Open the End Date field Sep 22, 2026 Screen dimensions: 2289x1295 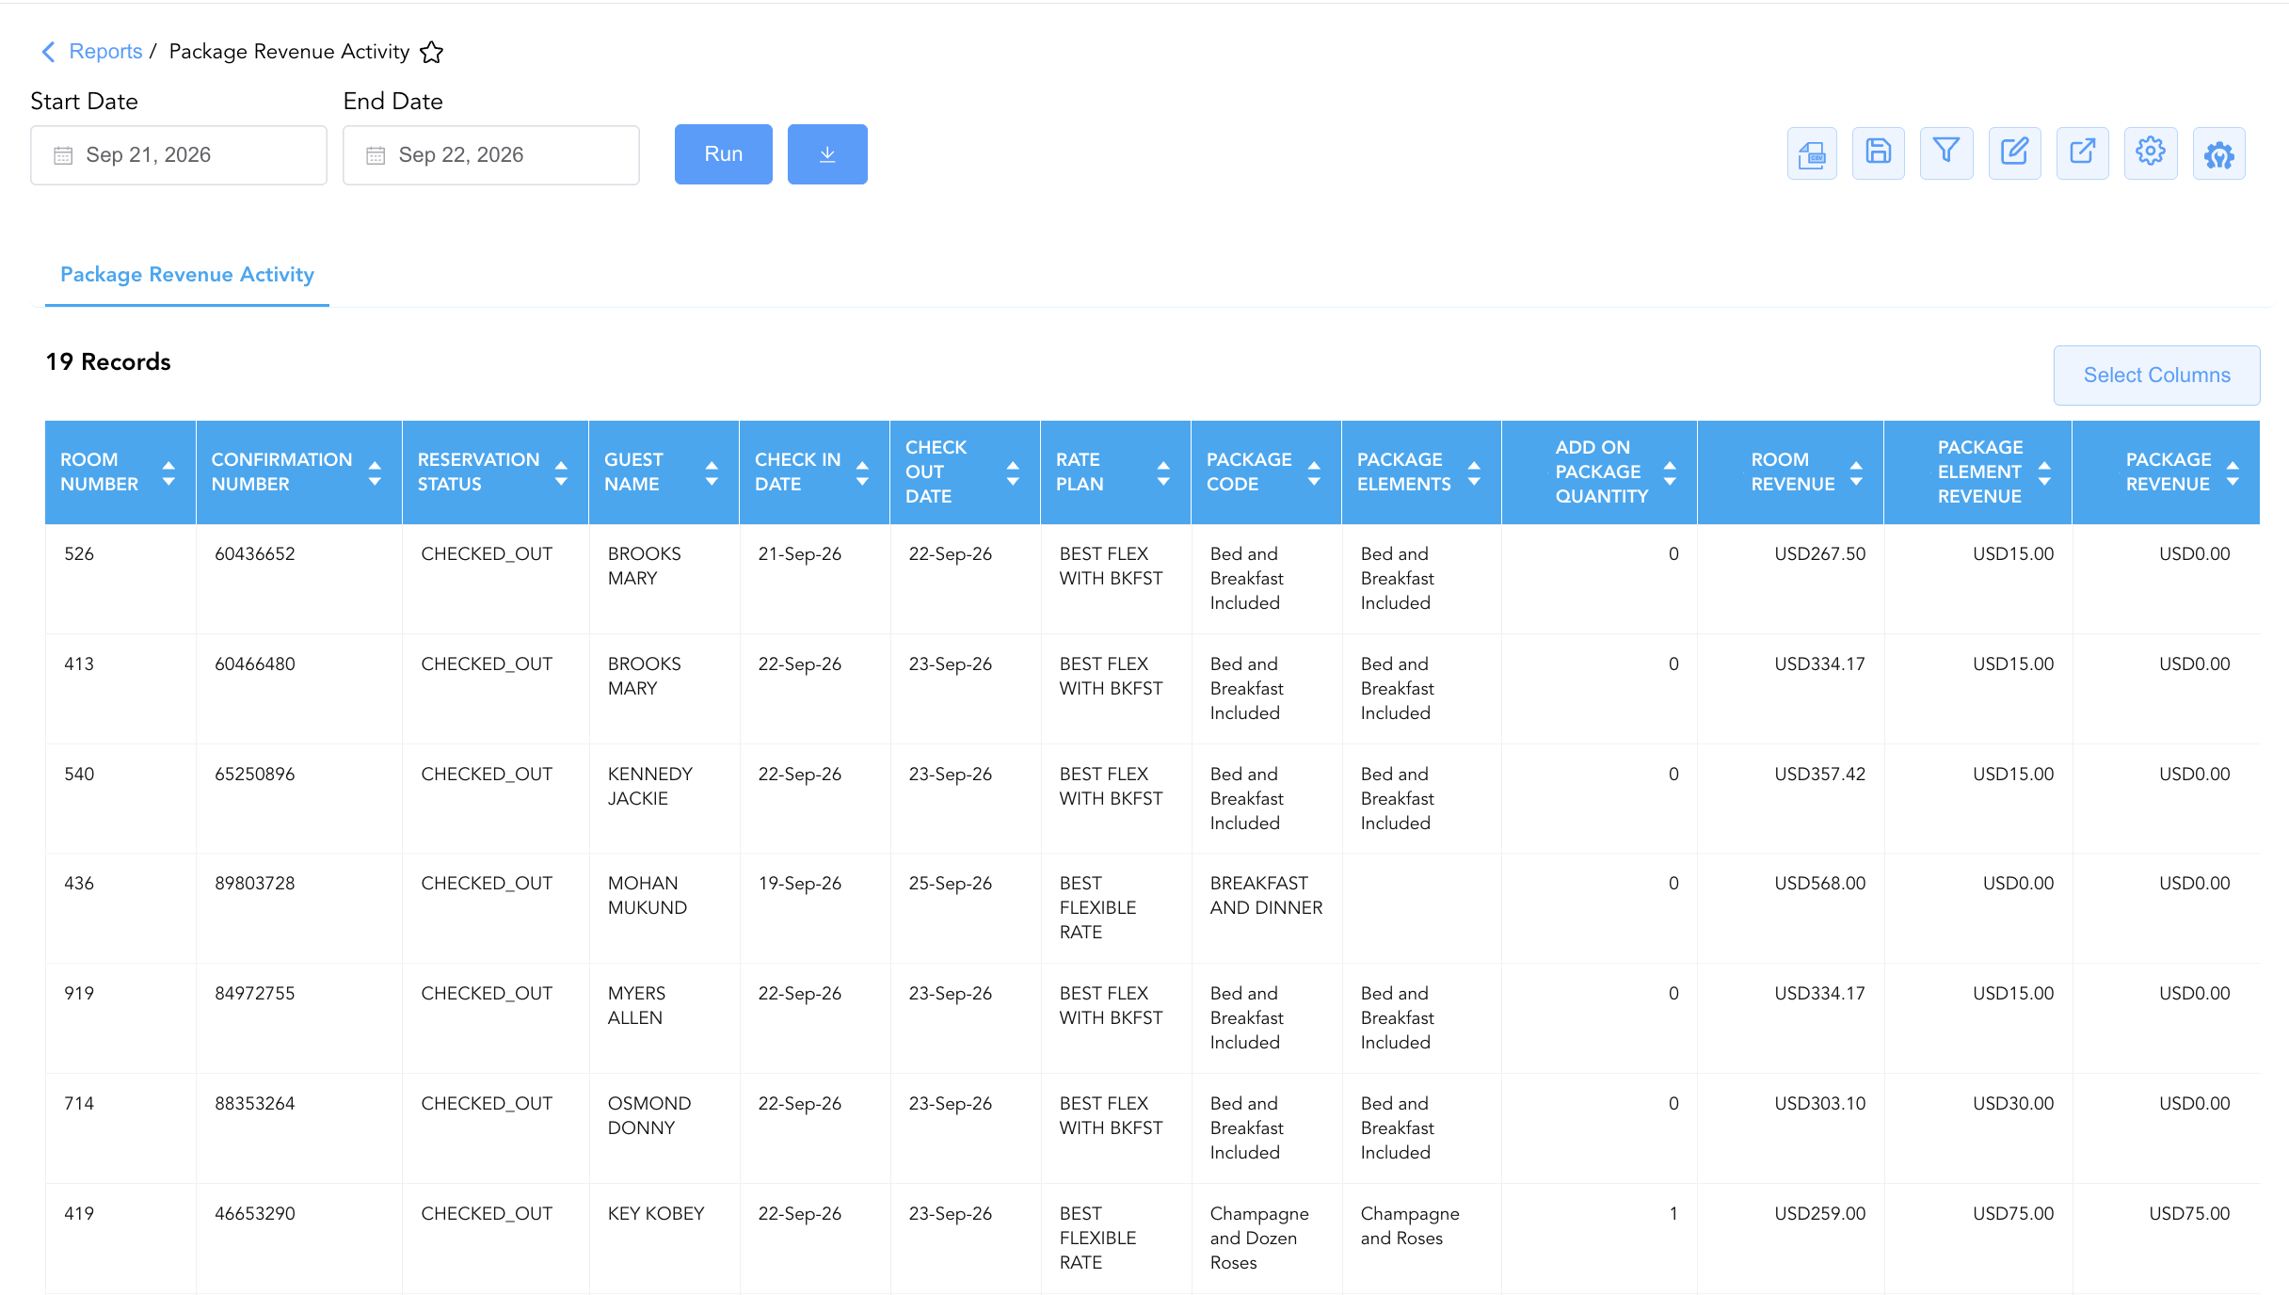pos(491,155)
